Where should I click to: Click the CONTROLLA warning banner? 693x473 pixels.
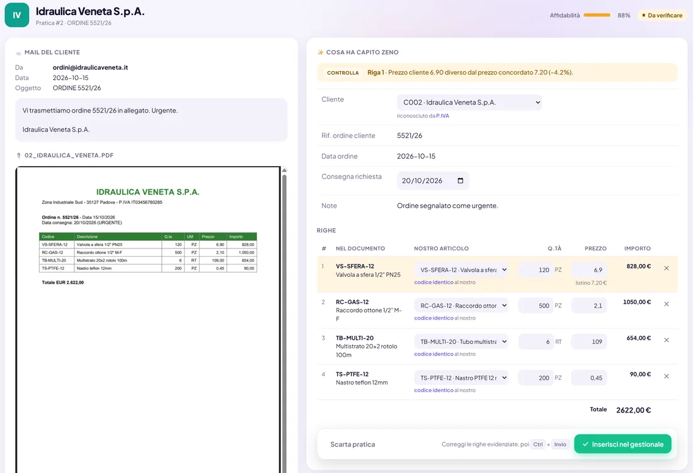click(497, 72)
